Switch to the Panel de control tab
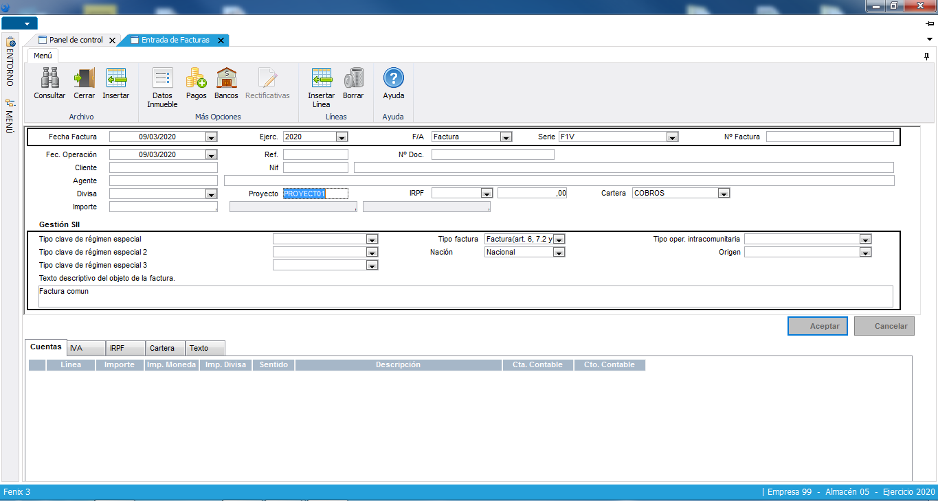Screen dimensions: 938x501 pos(76,40)
